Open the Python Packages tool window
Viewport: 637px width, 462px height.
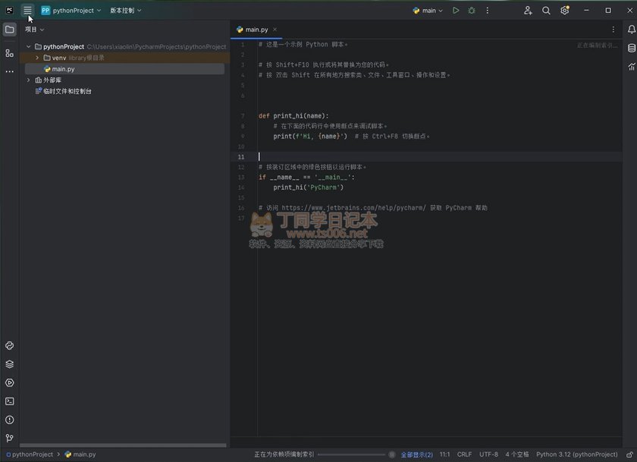coord(10,363)
